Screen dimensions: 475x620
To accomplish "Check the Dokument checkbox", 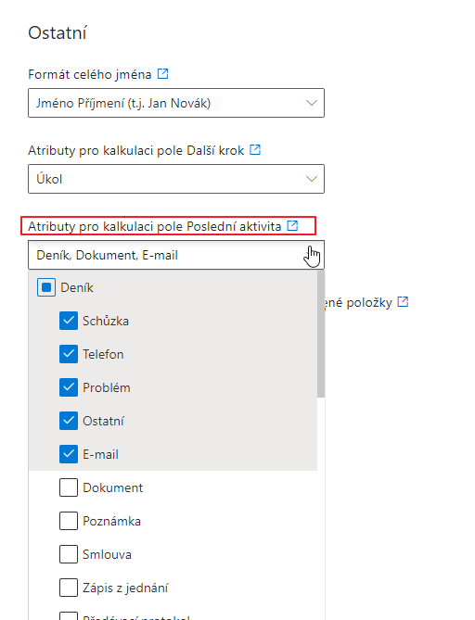I will (69, 487).
